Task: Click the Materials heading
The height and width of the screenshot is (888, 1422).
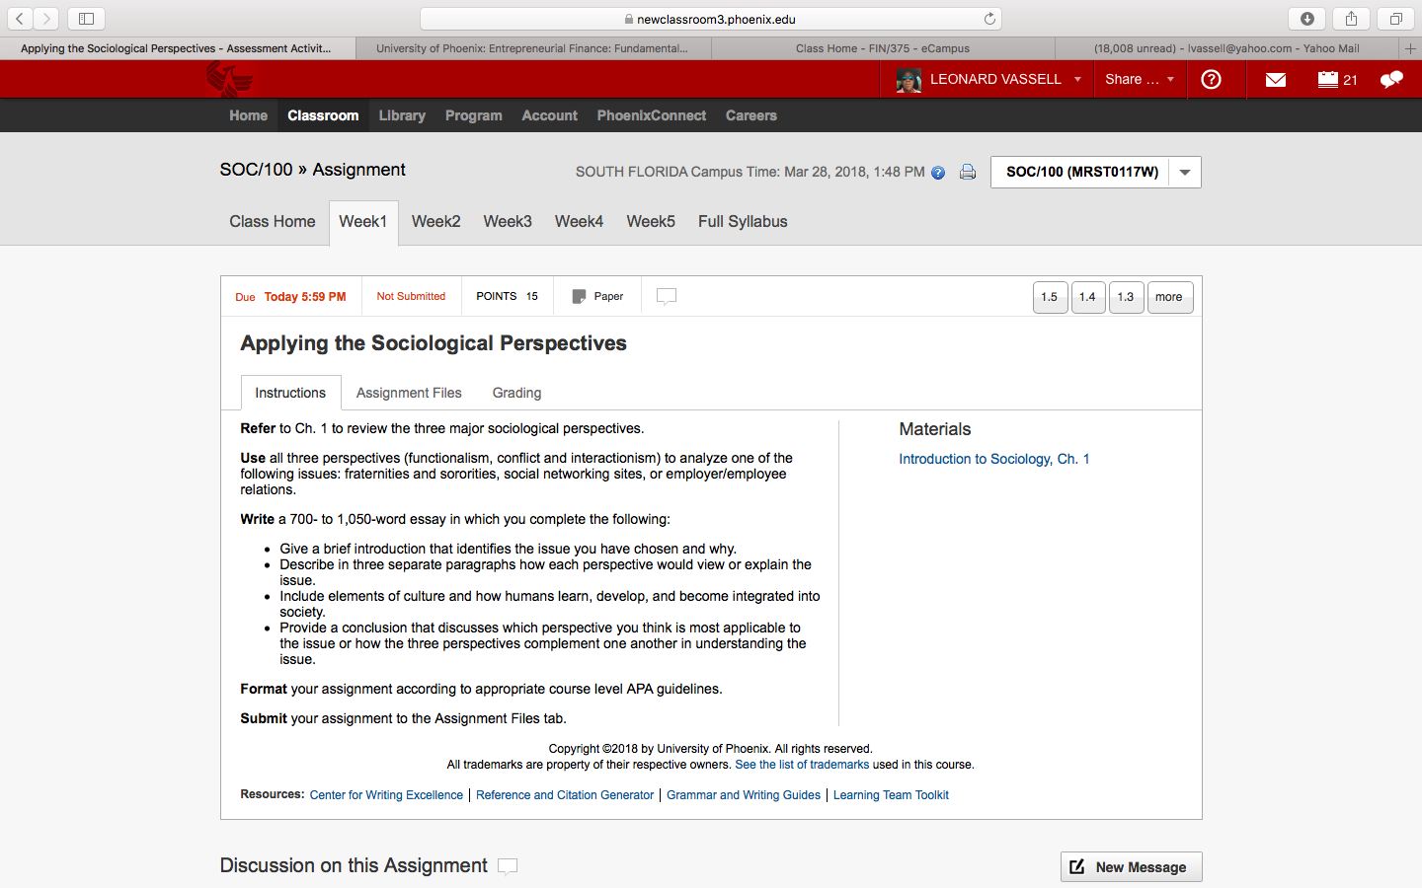Action: tap(935, 429)
